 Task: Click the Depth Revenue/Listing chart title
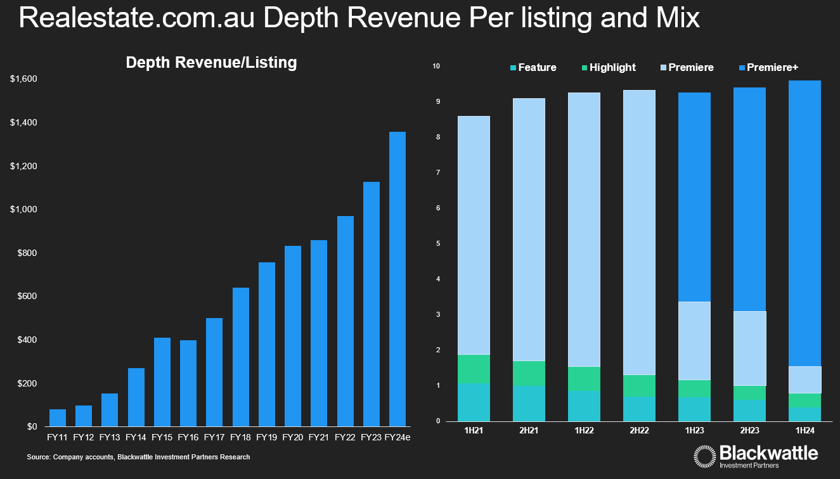211,63
